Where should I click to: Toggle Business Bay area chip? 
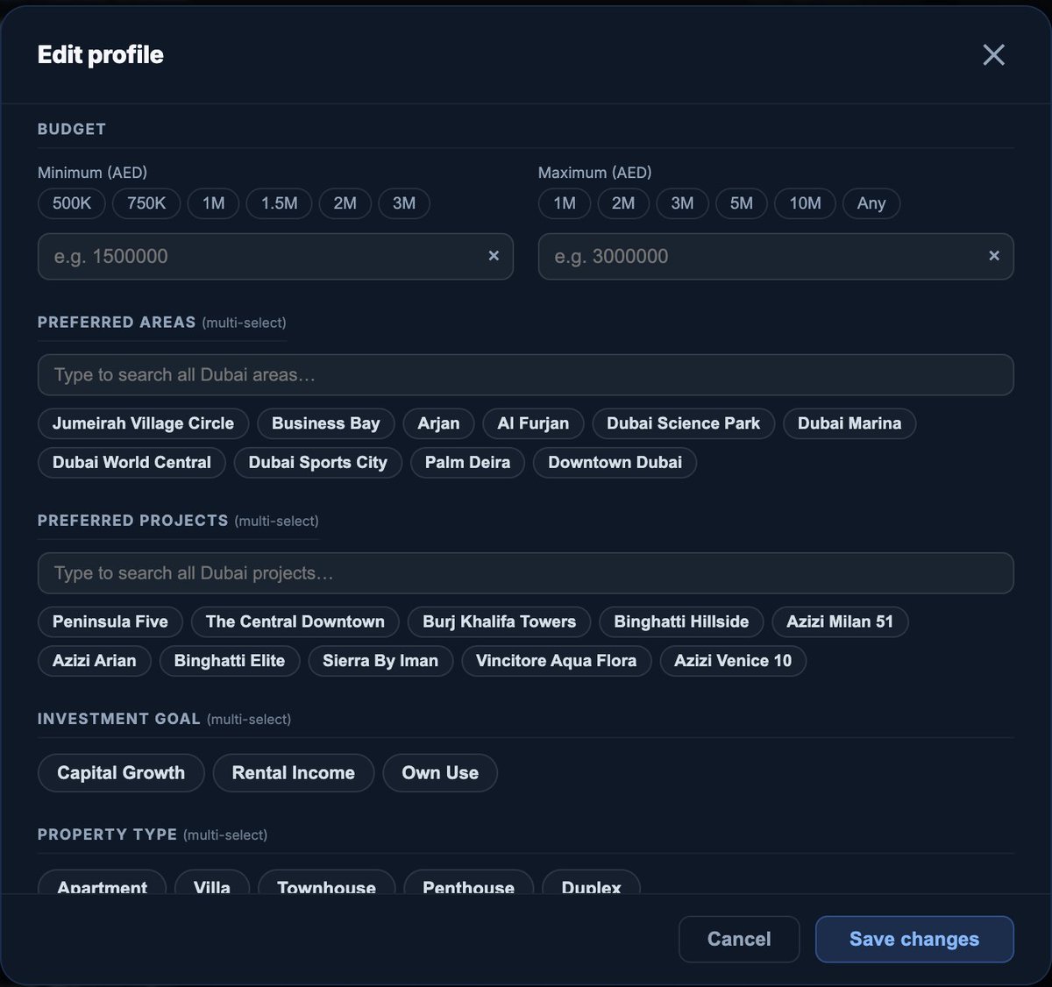326,423
